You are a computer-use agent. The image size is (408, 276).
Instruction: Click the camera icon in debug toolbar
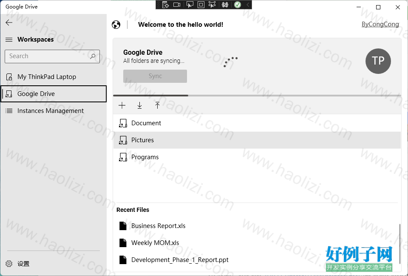click(177, 5)
